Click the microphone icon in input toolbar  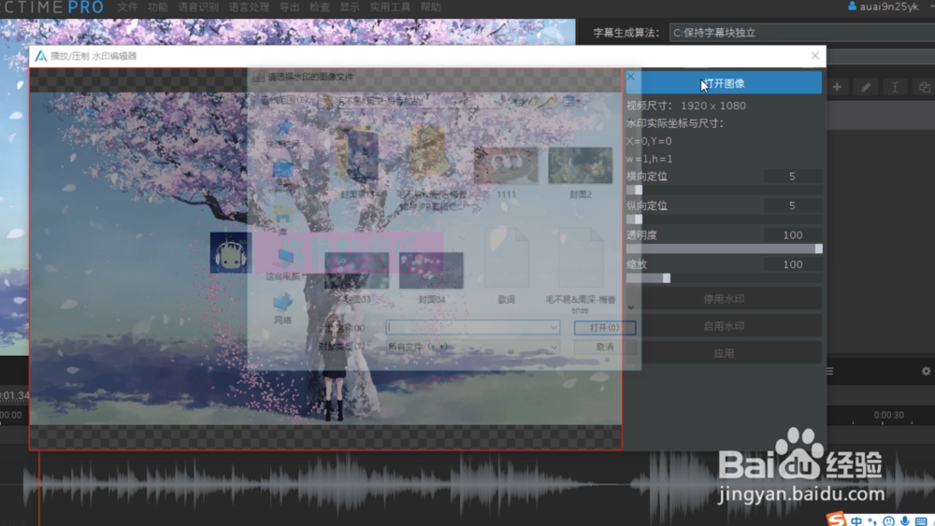[904, 521]
